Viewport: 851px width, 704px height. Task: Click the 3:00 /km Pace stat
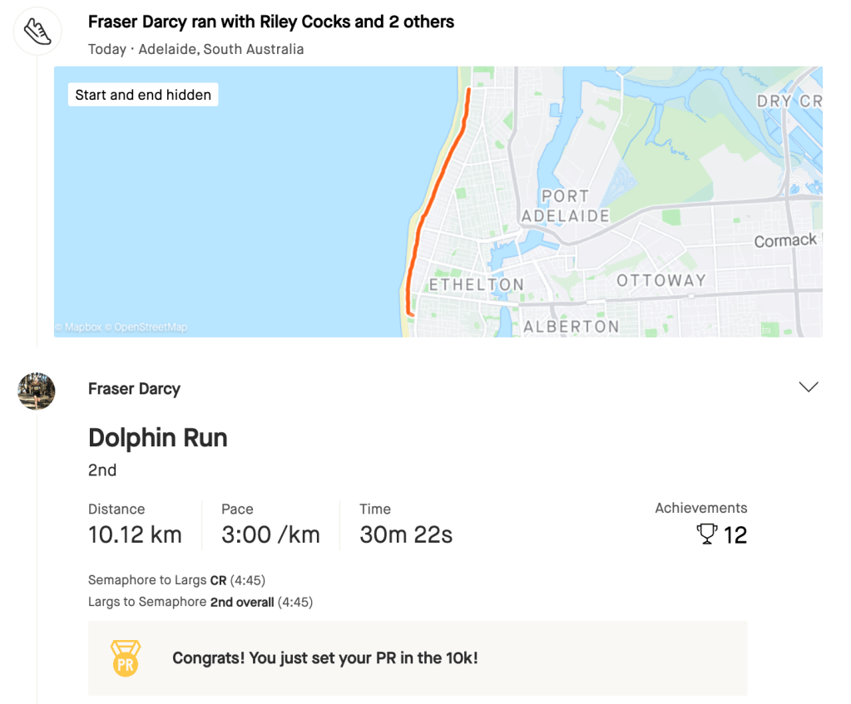click(x=270, y=534)
